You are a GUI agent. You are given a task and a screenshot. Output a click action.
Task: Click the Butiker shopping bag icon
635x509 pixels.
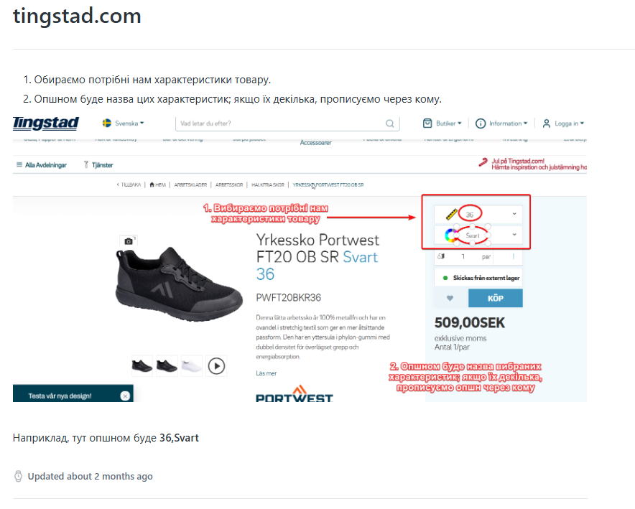click(427, 123)
